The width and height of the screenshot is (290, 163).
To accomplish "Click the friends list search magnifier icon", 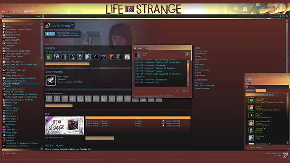I will pyautogui.click(x=247, y=87).
